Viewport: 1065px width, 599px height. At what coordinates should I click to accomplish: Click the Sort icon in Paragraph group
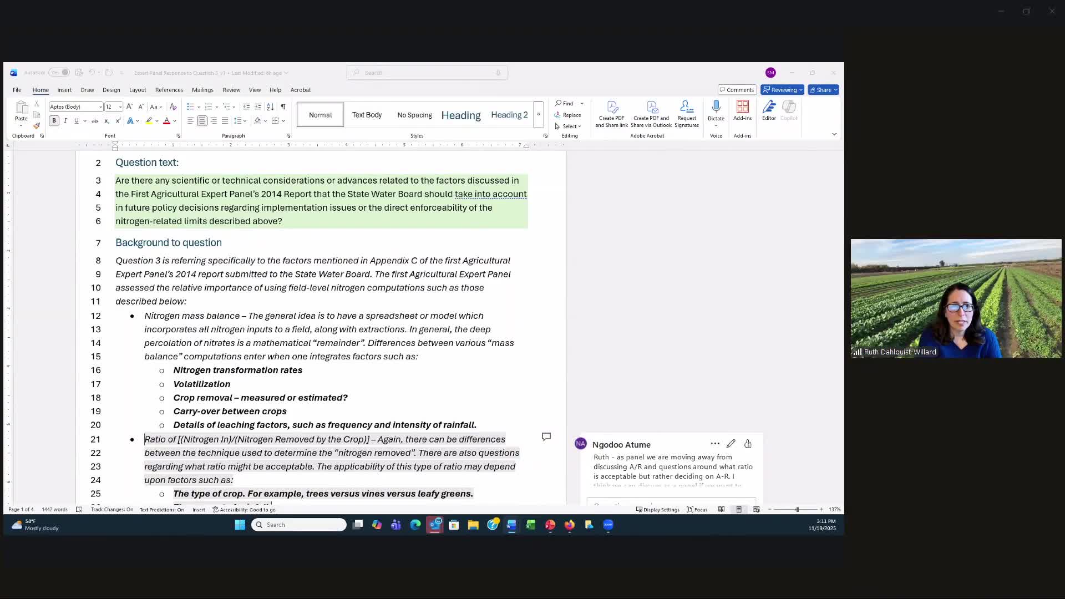click(270, 106)
